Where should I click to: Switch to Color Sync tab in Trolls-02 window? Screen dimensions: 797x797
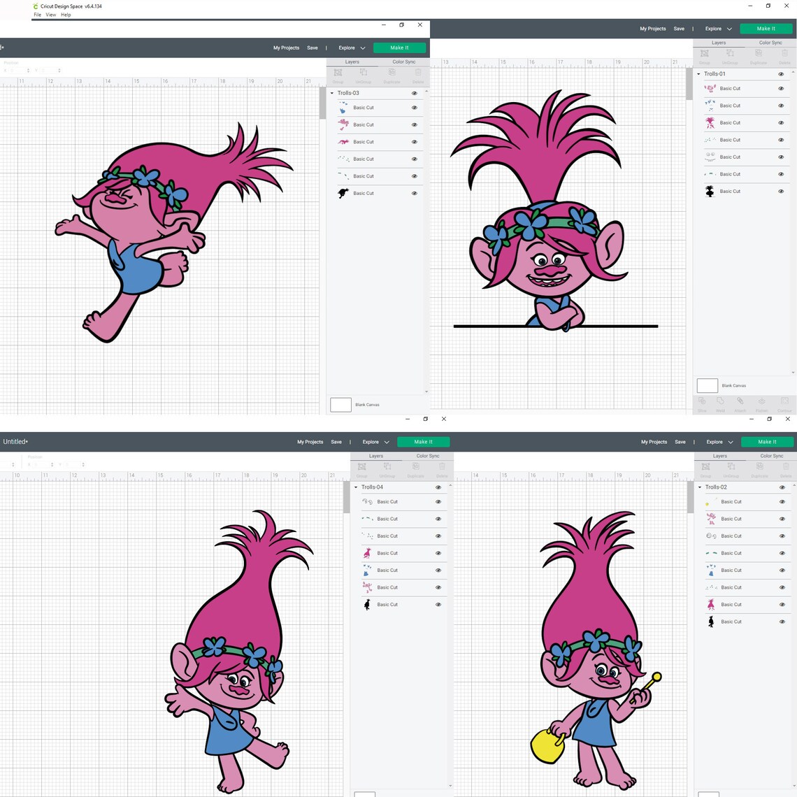pyautogui.click(x=772, y=456)
